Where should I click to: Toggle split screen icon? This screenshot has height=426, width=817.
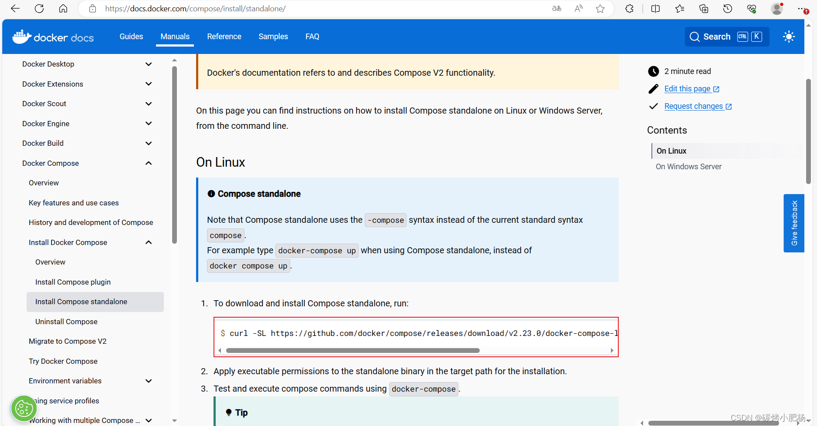coord(655,9)
